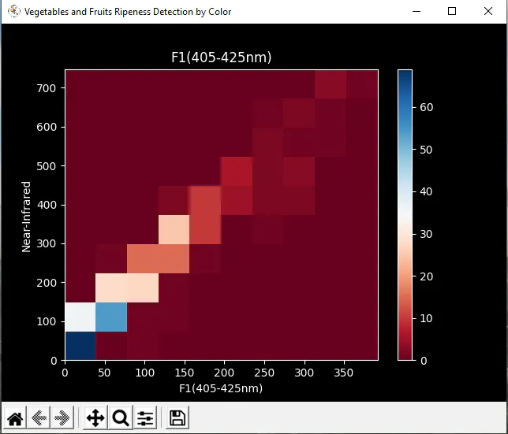The image size is (508, 434).
Task: Click the x-axis label F1(405-425nm)
Action: tap(221, 388)
